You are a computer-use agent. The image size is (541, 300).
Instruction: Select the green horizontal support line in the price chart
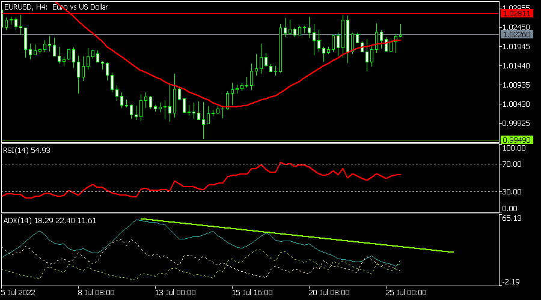[x=250, y=140]
